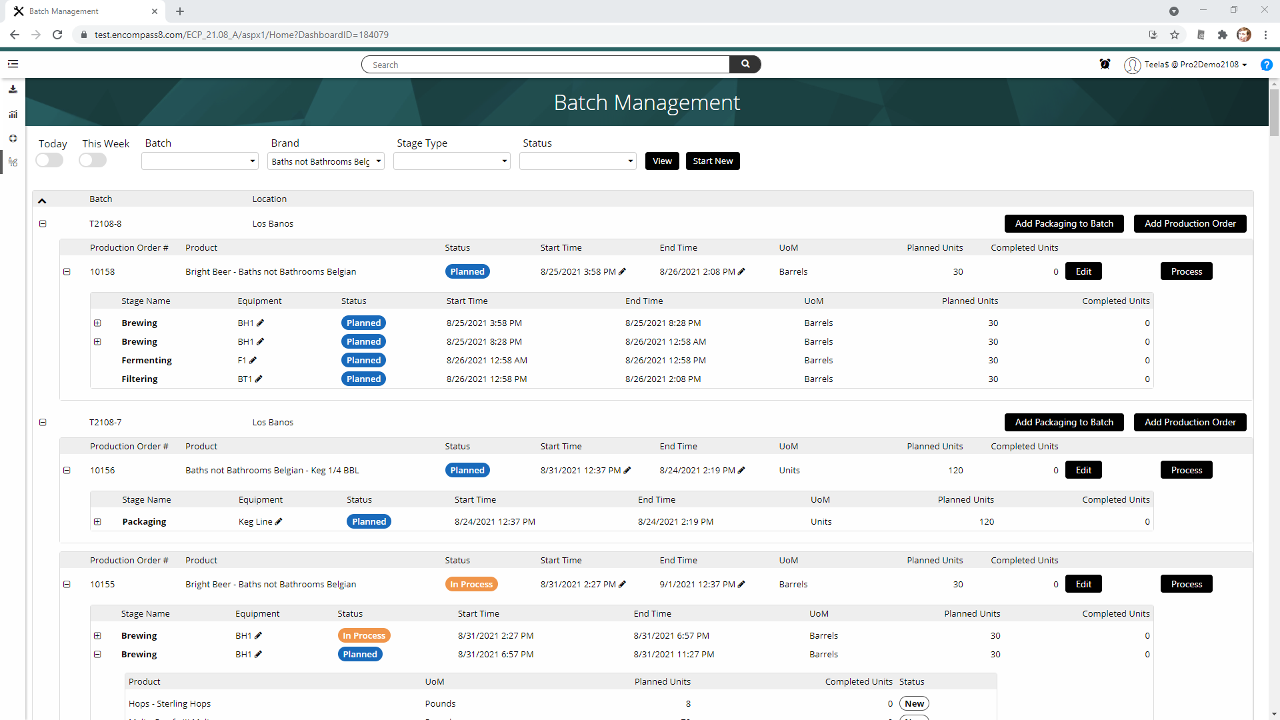Click the edit pencil beside 10158 start time
The image size is (1280, 720).
[623, 271]
